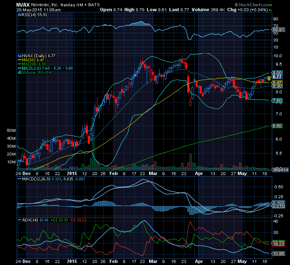Image resolution: width=290 pixels, height=265 pixels.
Task: Click the latest yellow-highlighted candlestick at 8.77
Action: [269, 78]
